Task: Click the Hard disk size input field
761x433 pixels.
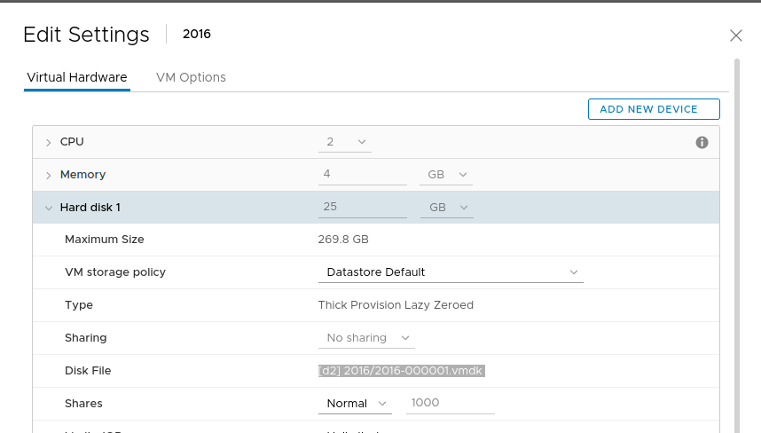Action: click(362, 208)
